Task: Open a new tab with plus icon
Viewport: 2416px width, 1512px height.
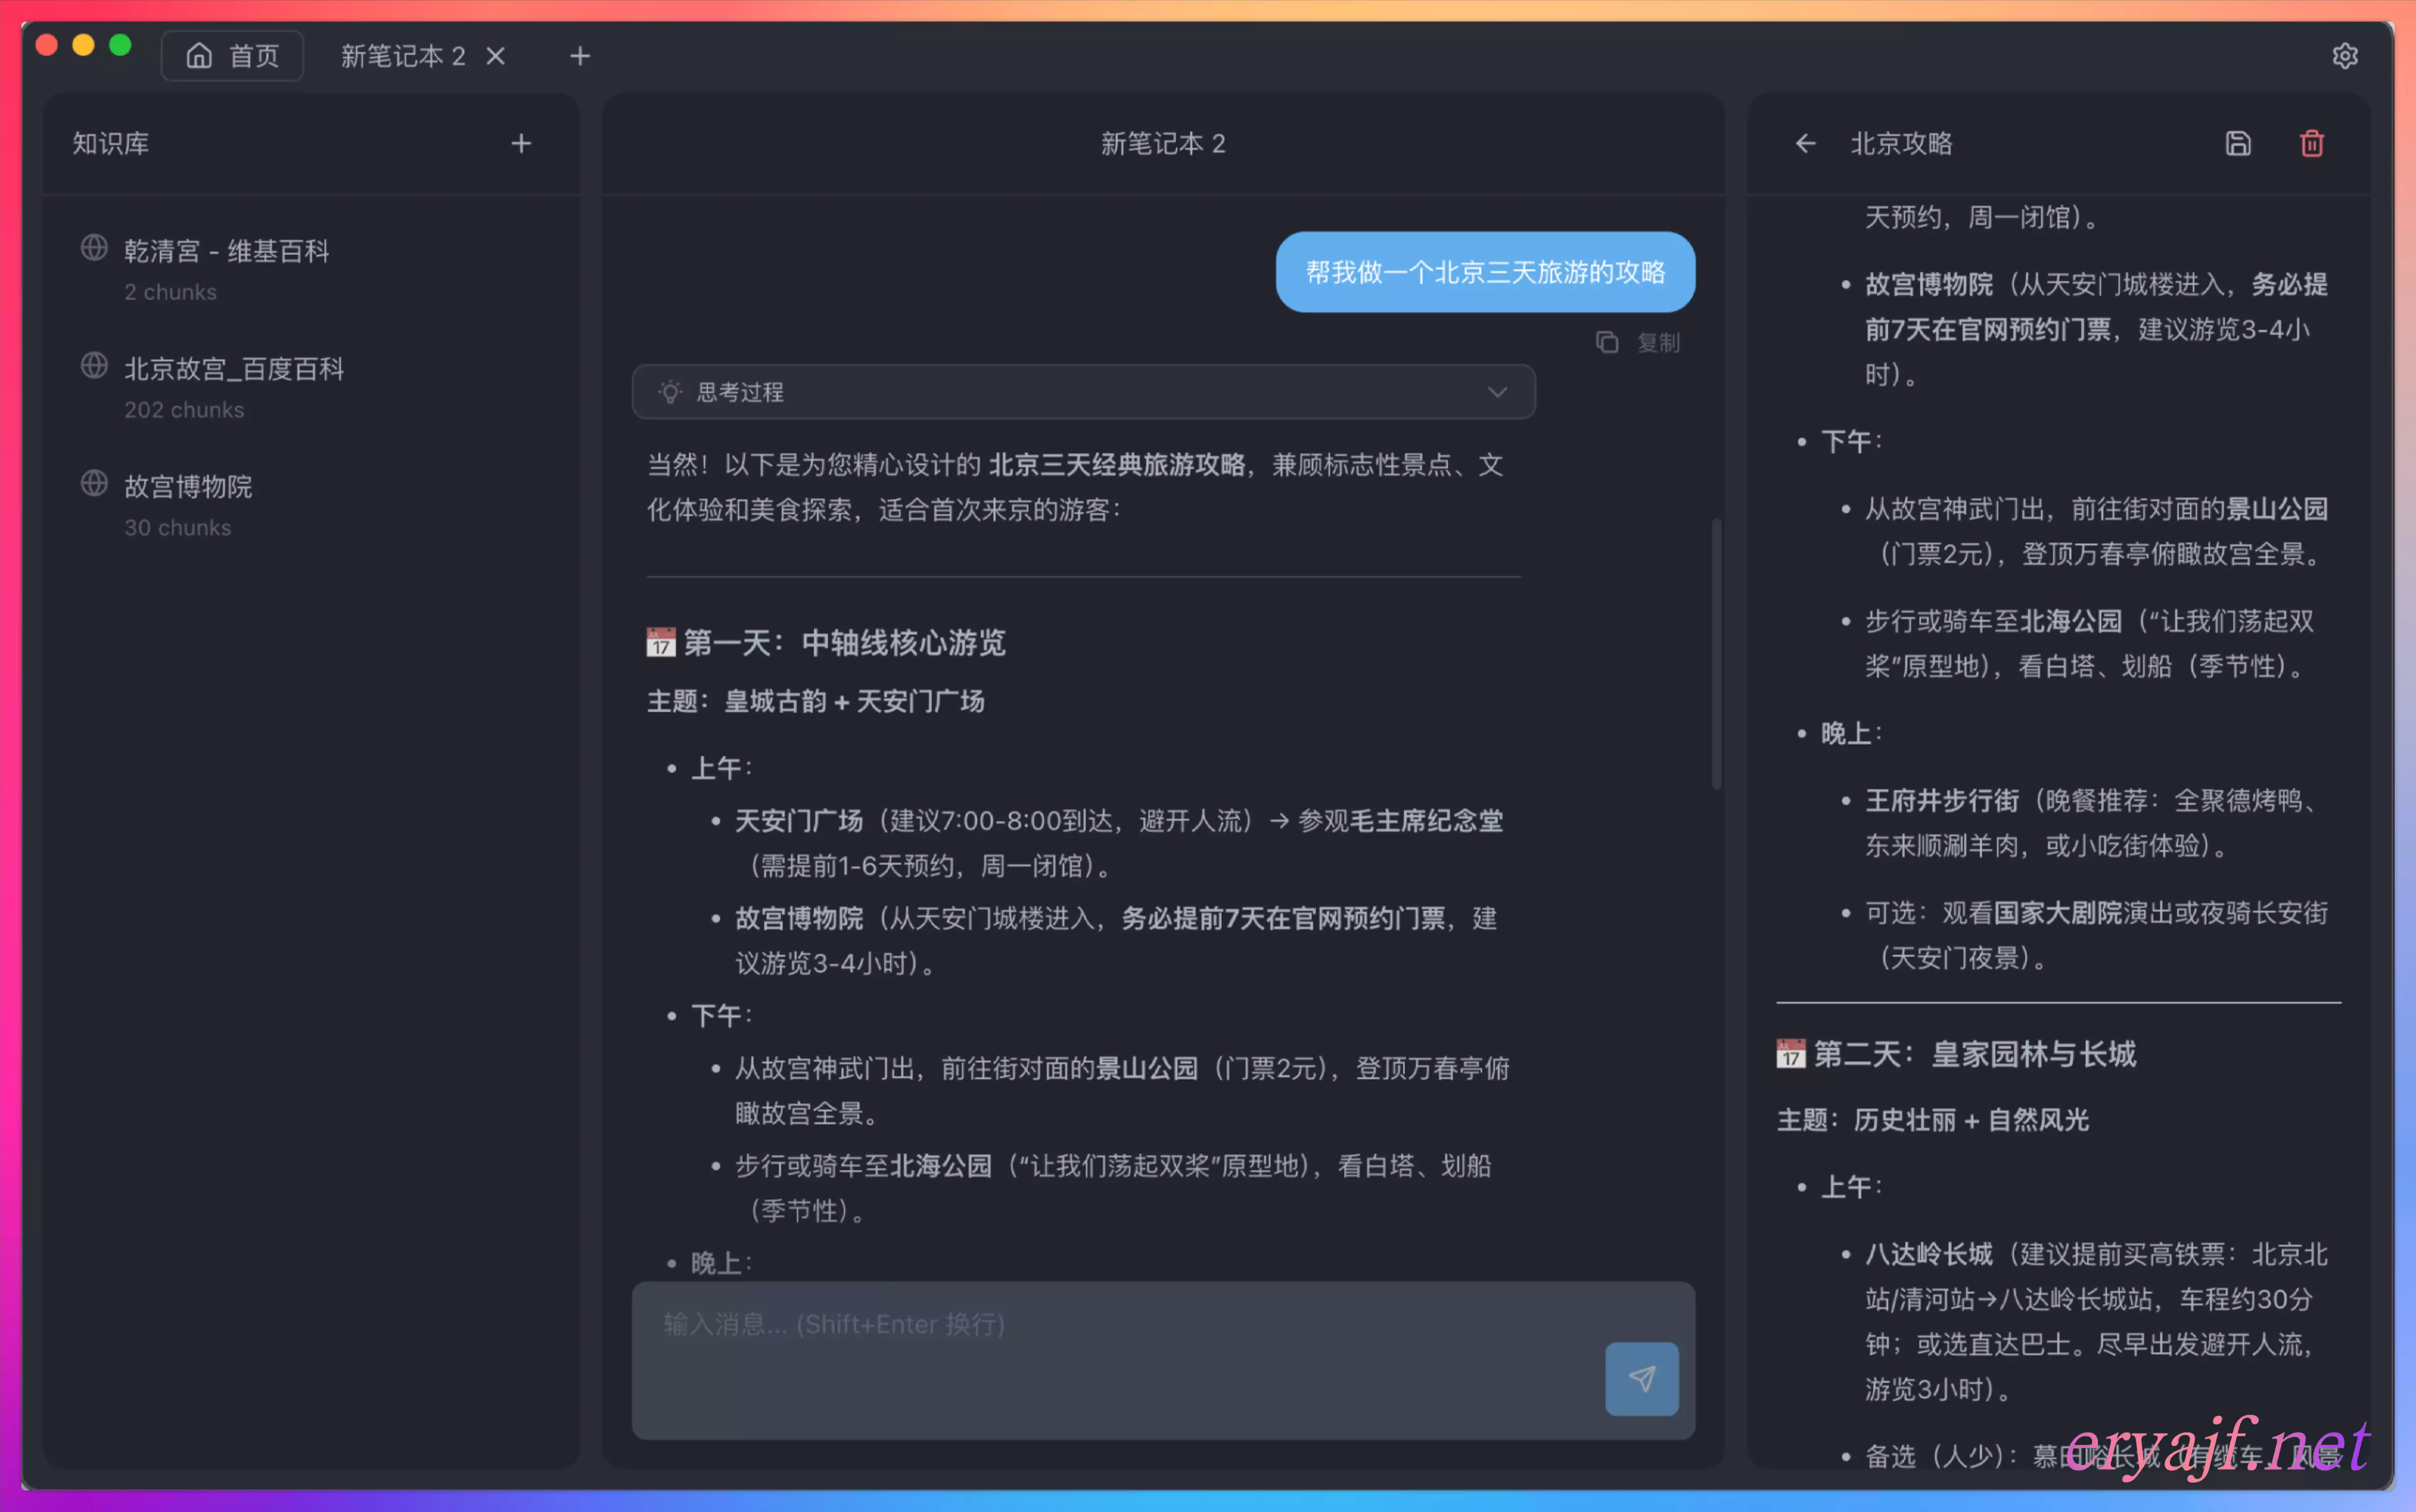Action: click(x=579, y=56)
